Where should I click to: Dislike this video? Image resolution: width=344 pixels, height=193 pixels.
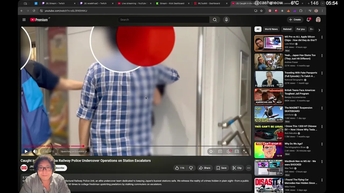[191, 168]
